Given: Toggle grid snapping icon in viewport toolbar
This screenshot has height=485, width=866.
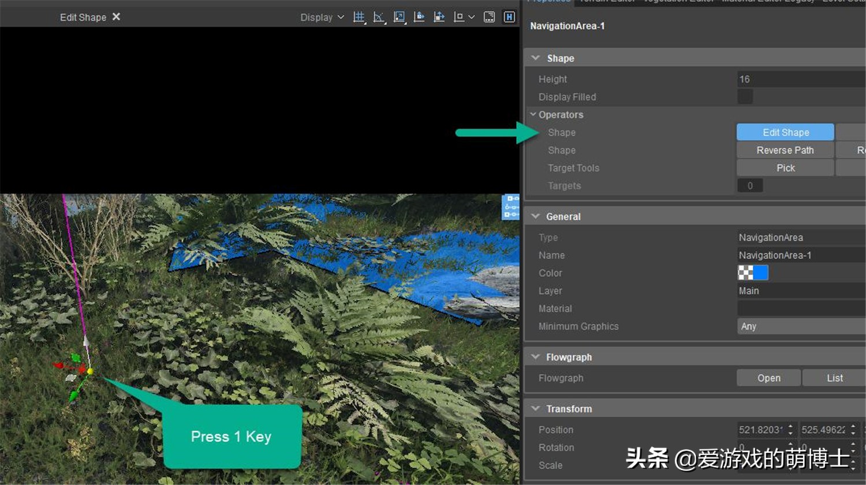Looking at the screenshot, I should point(359,17).
